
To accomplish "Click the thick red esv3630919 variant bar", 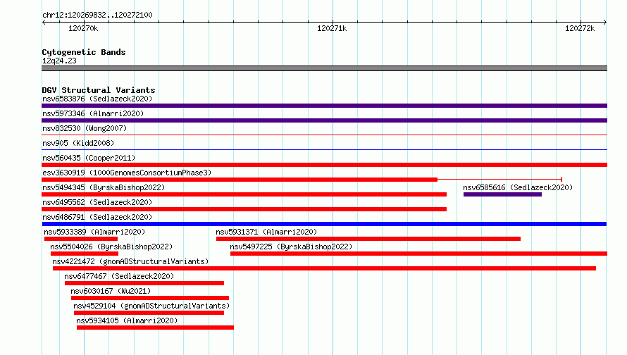I will [240, 180].
